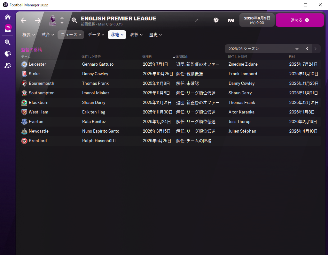This screenshot has width=328, height=255.
Task: Open Gennaro Gattuso's profile
Action: [98, 64]
